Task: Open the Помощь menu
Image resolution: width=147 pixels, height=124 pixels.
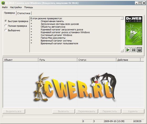Action: (x=28, y=7)
